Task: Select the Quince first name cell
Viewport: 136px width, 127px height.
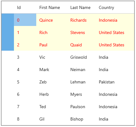Action: [52, 20]
